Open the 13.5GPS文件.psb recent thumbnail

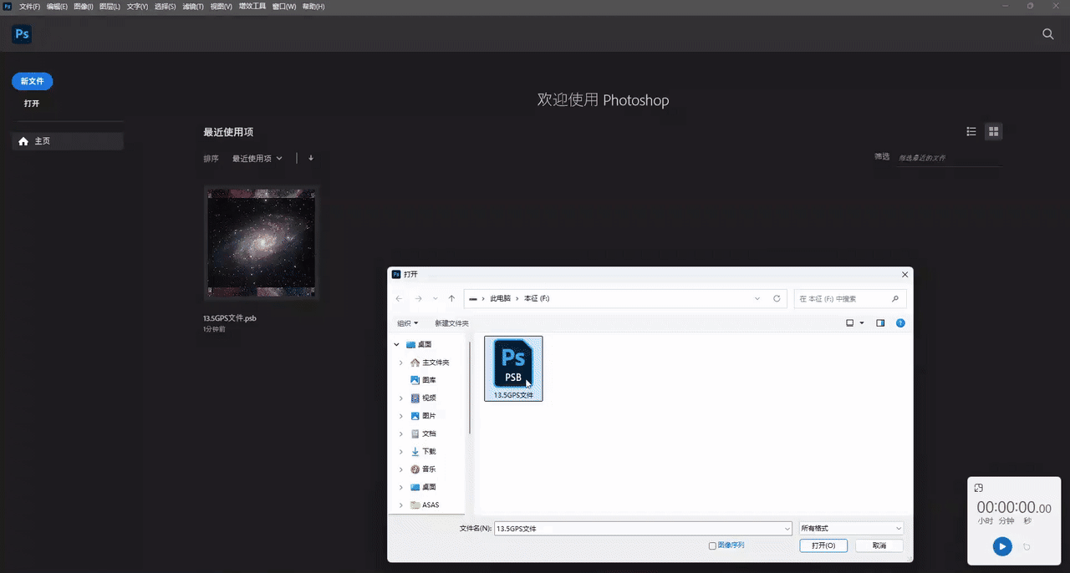(x=262, y=243)
